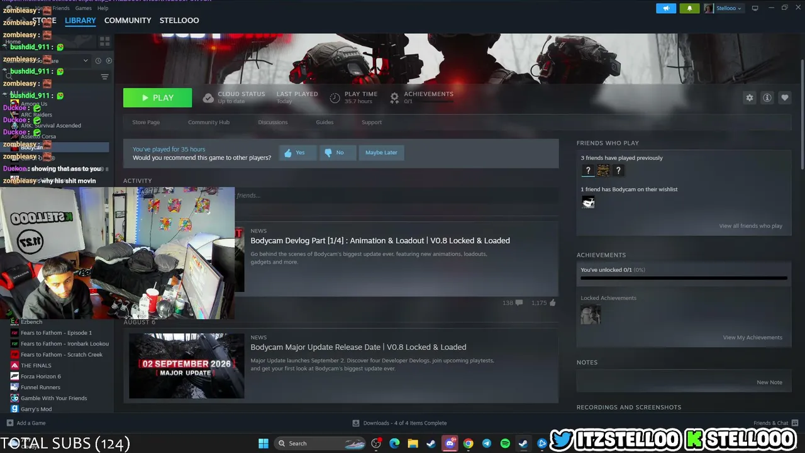Open Discussions for this game
805x453 pixels.
(273, 122)
